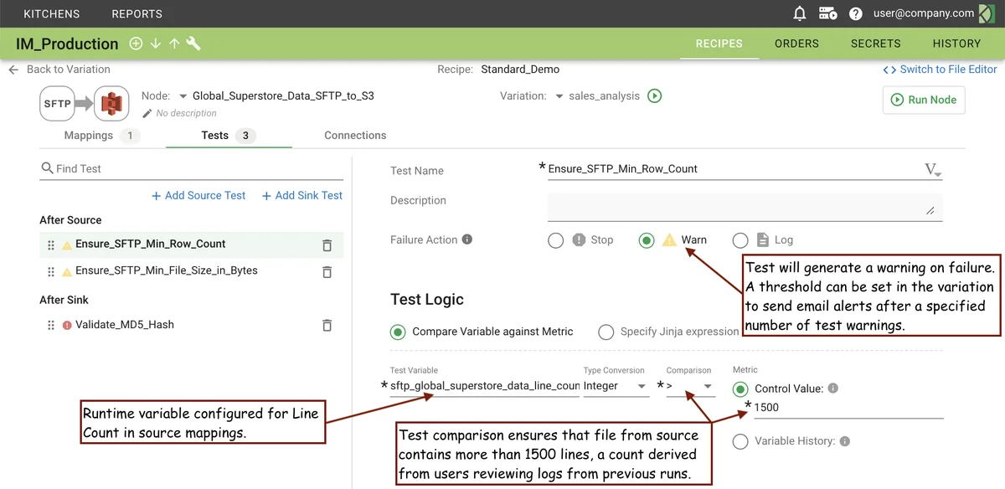Switch to the Mappings tab
The image size is (1005, 489).
pyautogui.click(x=89, y=135)
